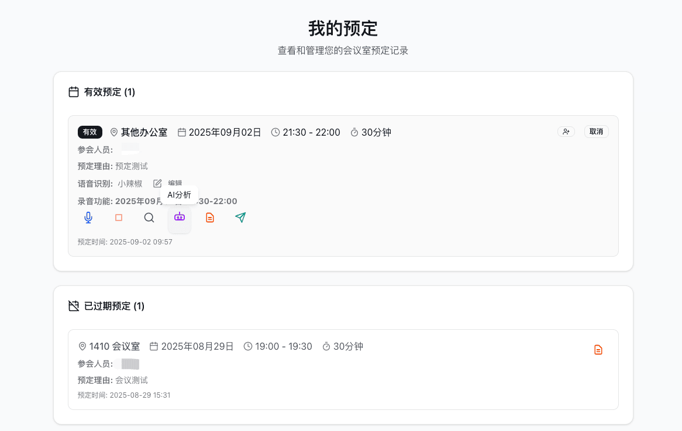Image resolution: width=682 pixels, height=431 pixels.
Task: Open document icon on 1410 会议室 booking
Action: 598,350
